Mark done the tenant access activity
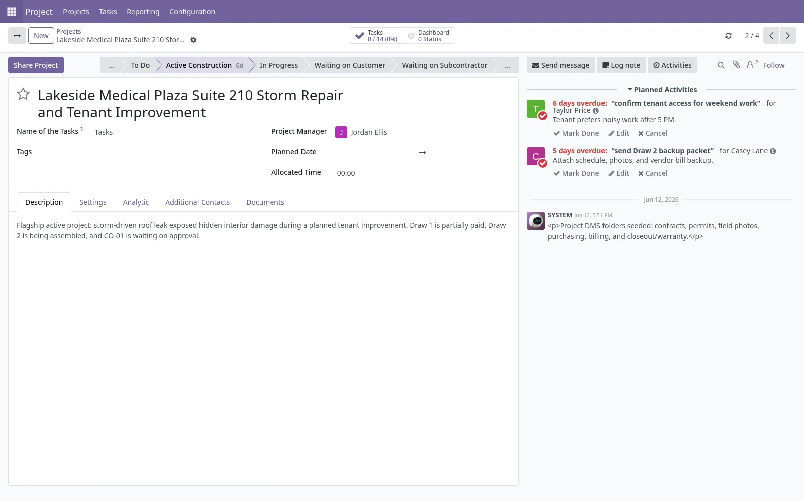This screenshot has height=502, width=804. pos(576,133)
